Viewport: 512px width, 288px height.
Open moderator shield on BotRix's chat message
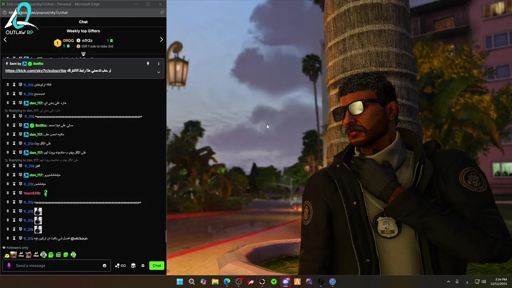pyautogui.click(x=20, y=126)
